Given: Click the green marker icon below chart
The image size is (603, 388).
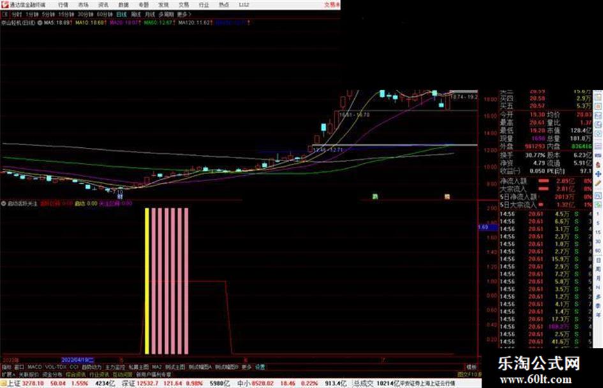Looking at the screenshot, I should pos(375,197).
